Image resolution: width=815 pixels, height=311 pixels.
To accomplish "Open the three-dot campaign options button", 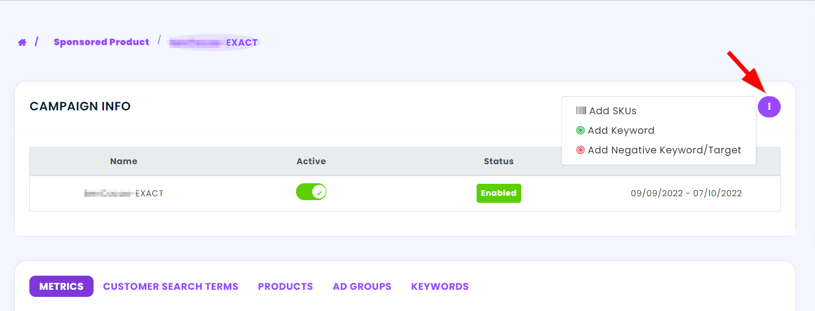I will pyautogui.click(x=769, y=107).
